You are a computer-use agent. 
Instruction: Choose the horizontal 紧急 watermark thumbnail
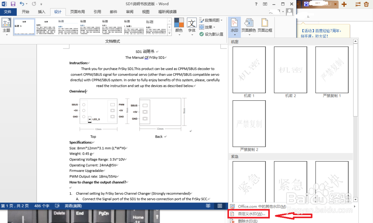[291, 182]
